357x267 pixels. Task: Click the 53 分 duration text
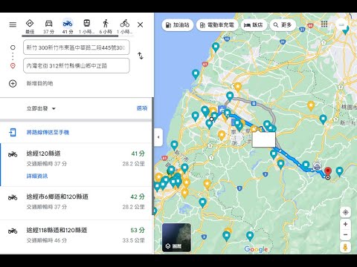tap(138, 230)
